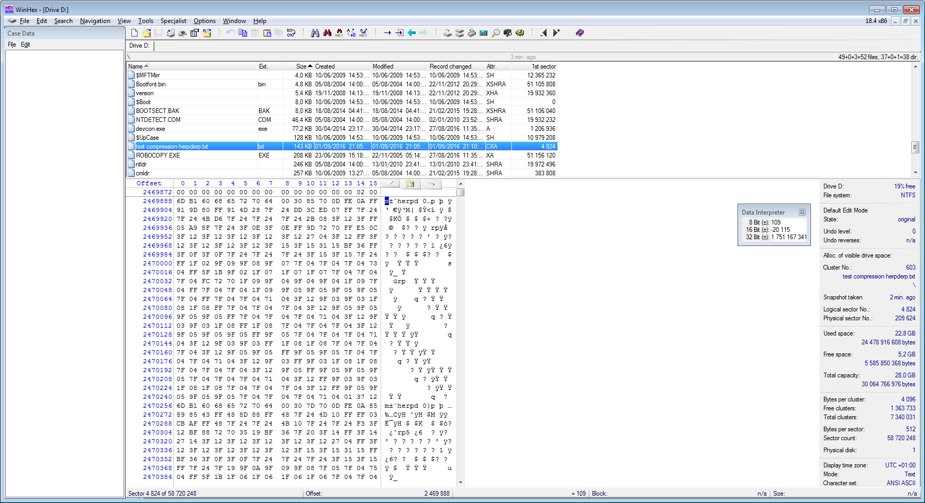Click the Copy Block icon
925x503 pixels.
coord(243,33)
